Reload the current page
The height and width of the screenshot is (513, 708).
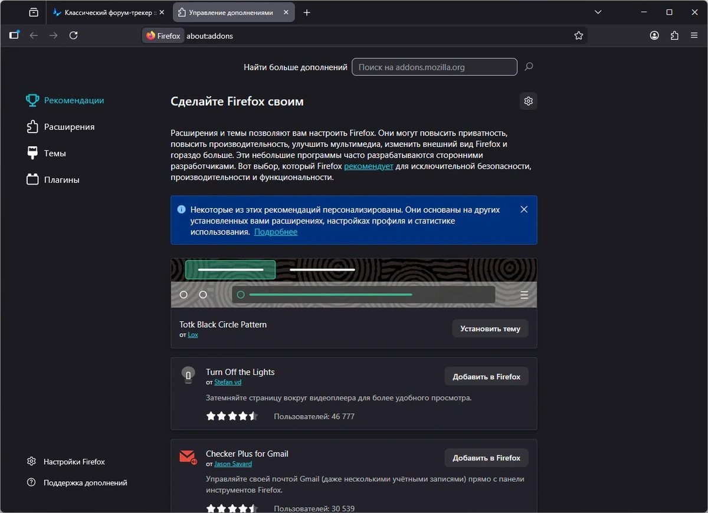click(74, 35)
